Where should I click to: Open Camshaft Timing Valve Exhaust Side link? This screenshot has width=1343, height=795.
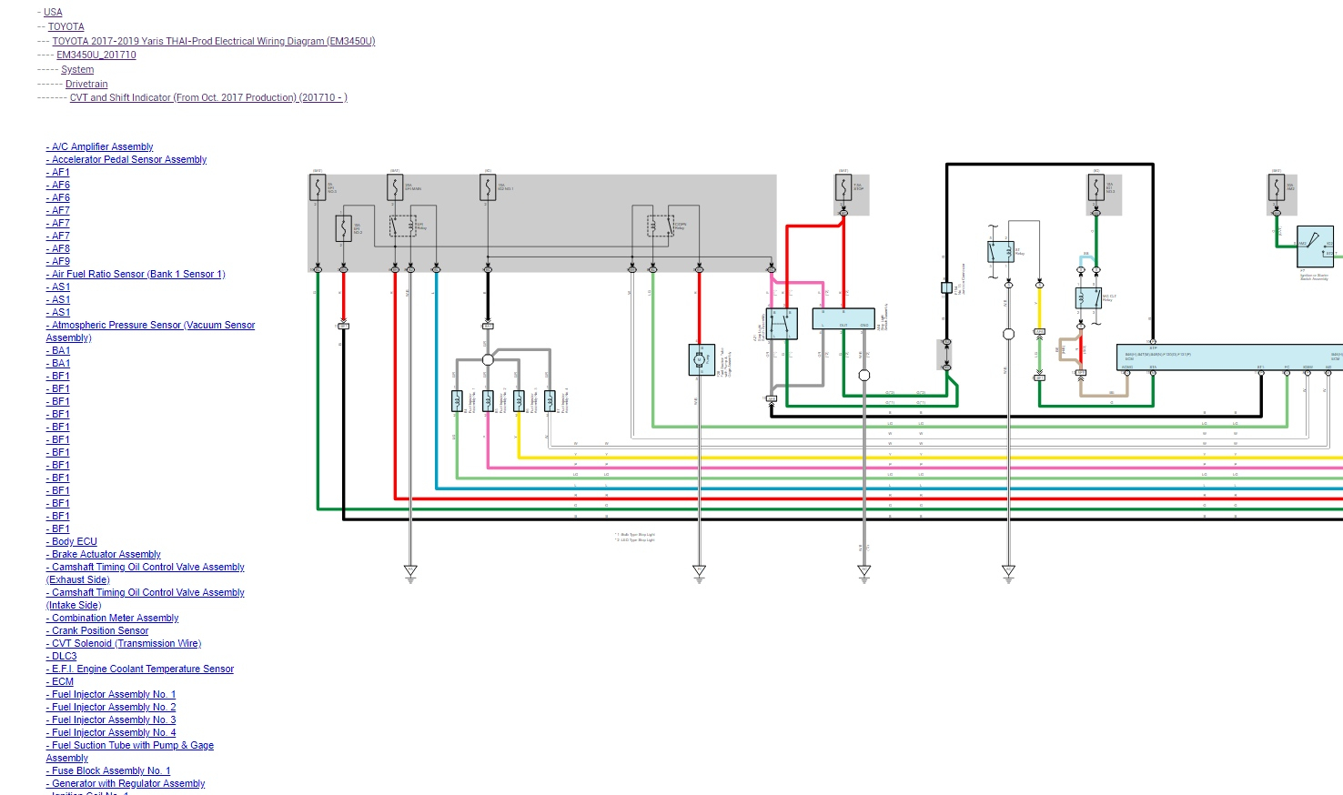pyautogui.click(x=146, y=573)
